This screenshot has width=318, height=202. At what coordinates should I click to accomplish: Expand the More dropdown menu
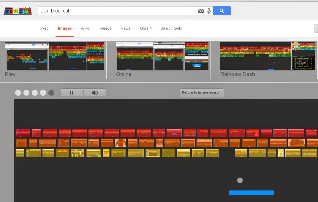[145, 28]
